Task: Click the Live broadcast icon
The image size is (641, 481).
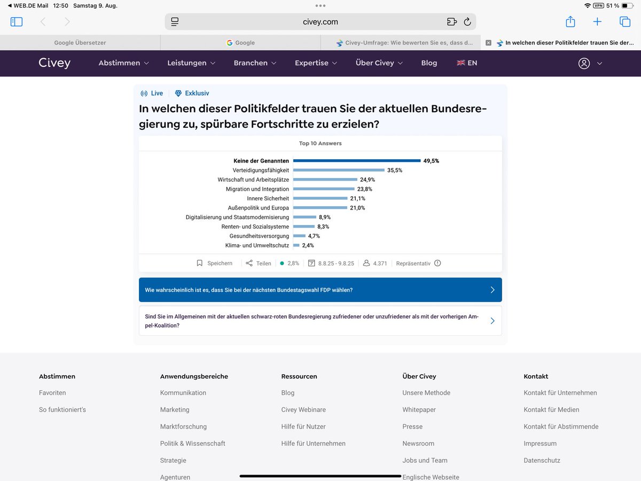Action: 144,93
